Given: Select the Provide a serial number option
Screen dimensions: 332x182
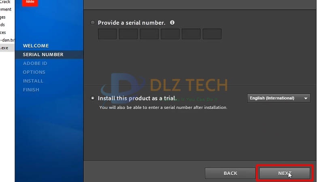Looking at the screenshot, I should tap(93, 23).
